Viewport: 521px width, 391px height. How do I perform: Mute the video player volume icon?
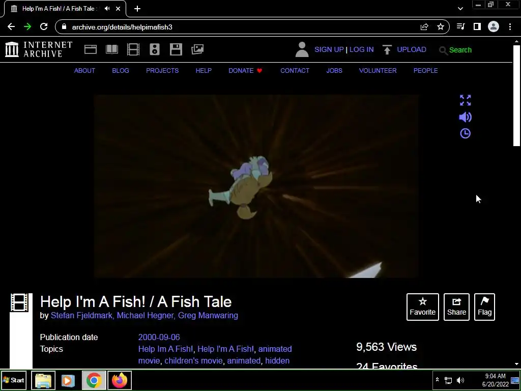465,117
